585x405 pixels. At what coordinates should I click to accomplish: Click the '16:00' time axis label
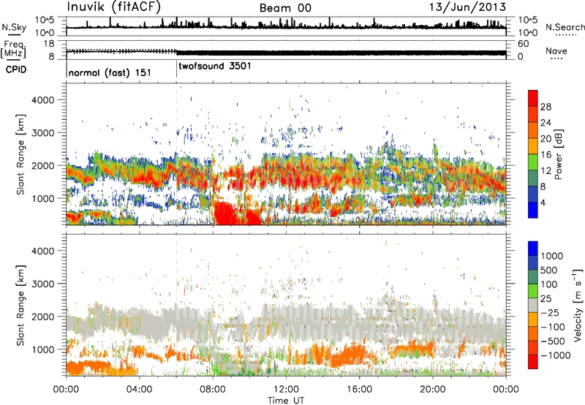[x=359, y=390]
